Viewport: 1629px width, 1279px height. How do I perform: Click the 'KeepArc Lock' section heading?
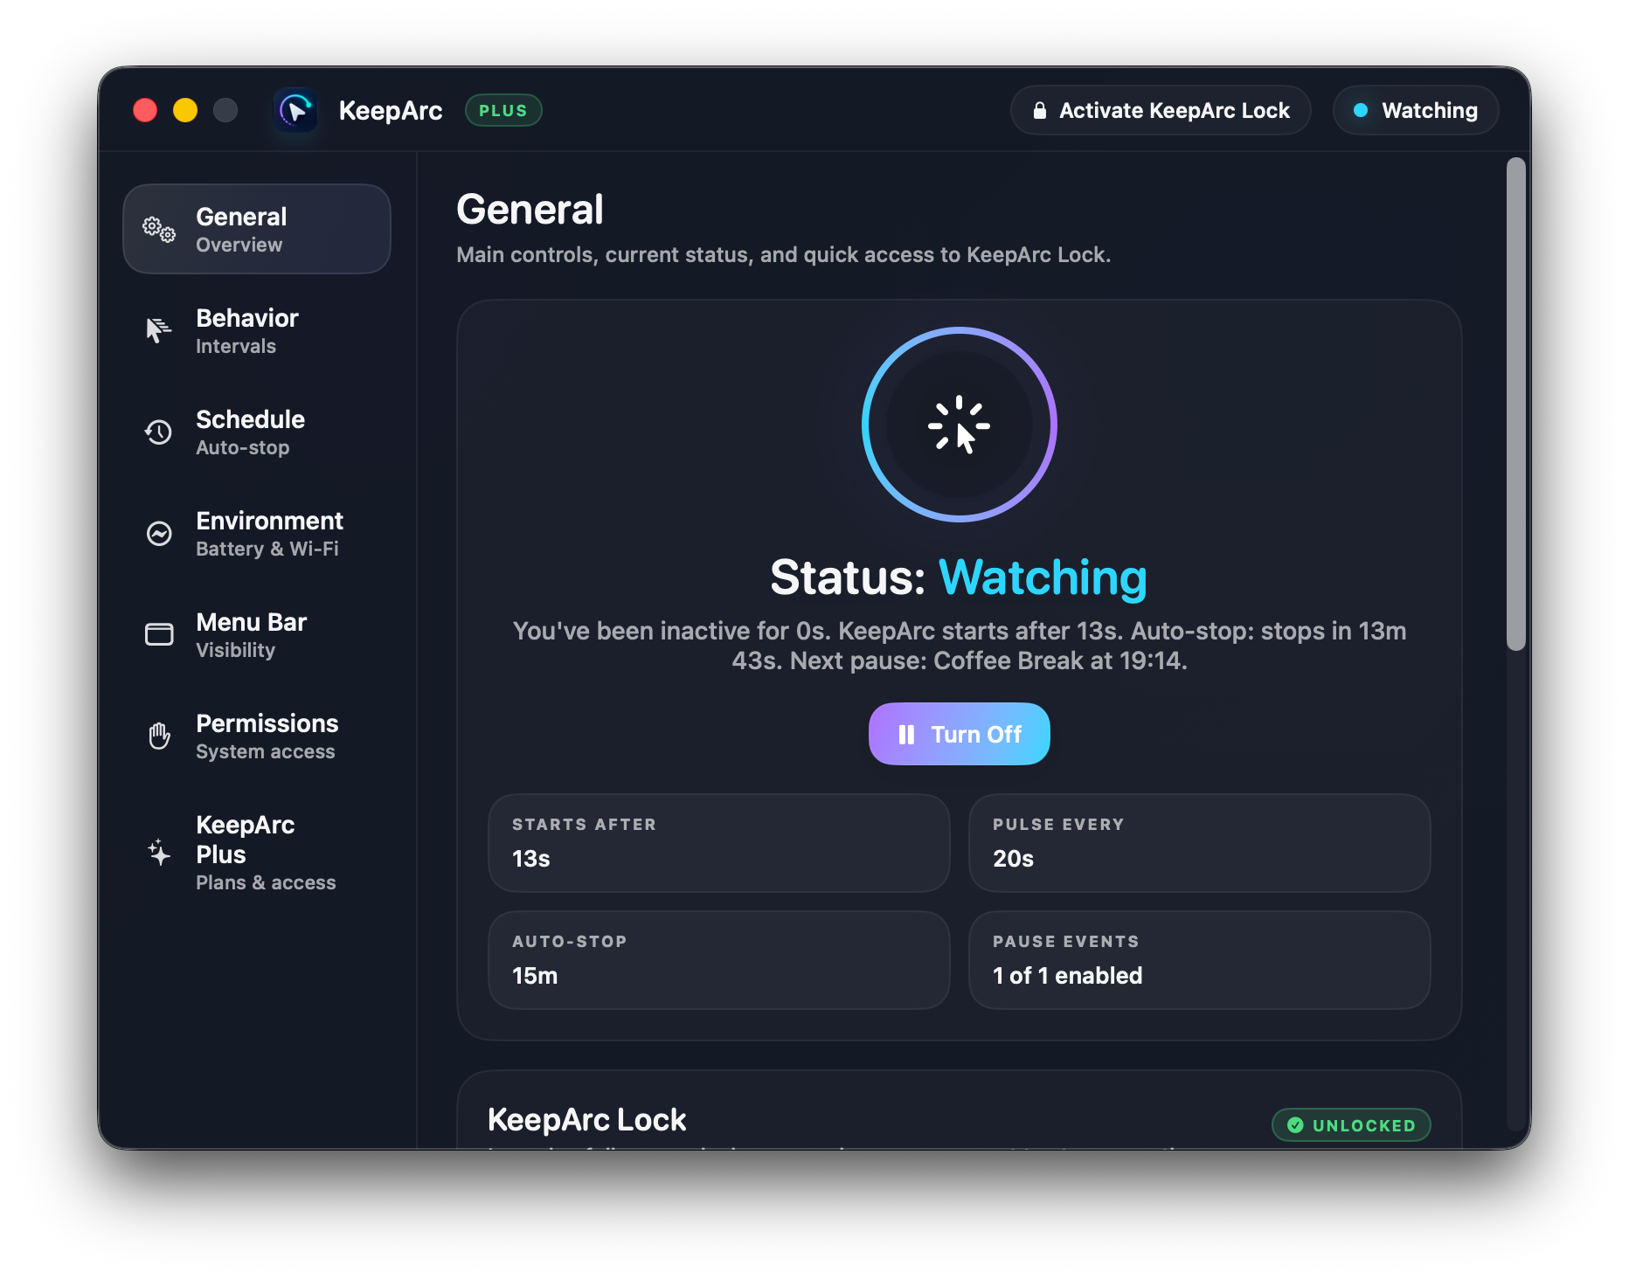click(586, 1120)
